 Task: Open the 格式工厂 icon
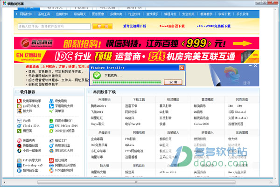(x=51, y=141)
